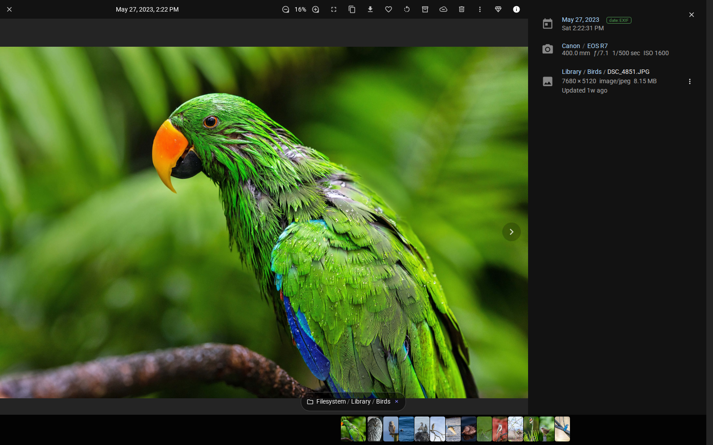The image size is (713, 445).
Task: Click the date:EXIF badge
Action: tap(619, 20)
